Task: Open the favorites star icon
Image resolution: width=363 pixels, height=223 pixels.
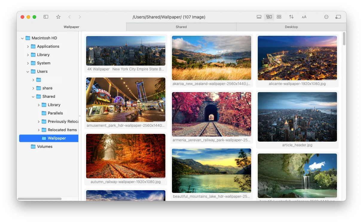Action: tap(58, 17)
